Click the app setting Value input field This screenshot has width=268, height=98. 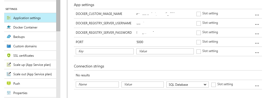click(165, 51)
